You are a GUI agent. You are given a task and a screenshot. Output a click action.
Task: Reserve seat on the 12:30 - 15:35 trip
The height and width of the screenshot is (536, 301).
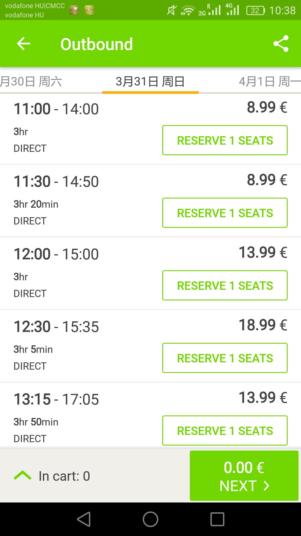(x=225, y=358)
